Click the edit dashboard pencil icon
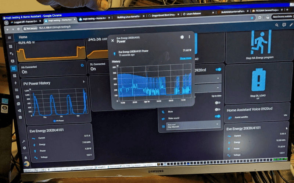This screenshot has width=294, height=183. 291,25
